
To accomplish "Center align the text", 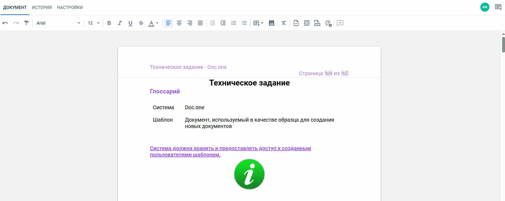I will (x=179, y=23).
